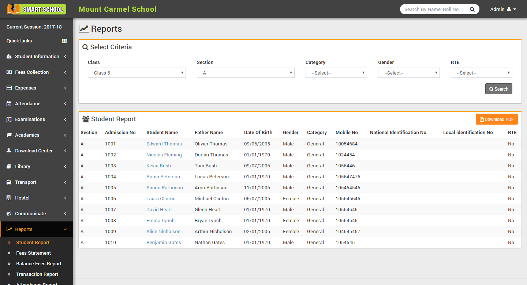Click the Student Information user icon

[9, 57]
